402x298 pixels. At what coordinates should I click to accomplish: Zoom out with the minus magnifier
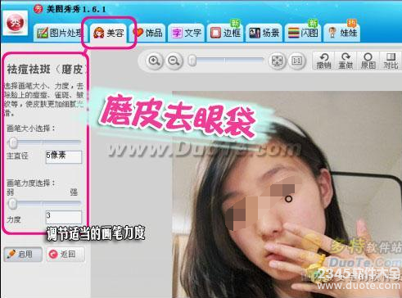174,61
